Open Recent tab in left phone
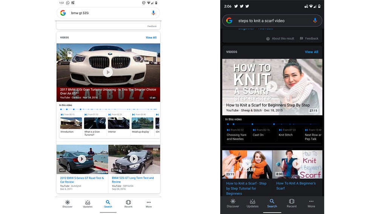Screen dimensions: 377x214 tap(129, 204)
